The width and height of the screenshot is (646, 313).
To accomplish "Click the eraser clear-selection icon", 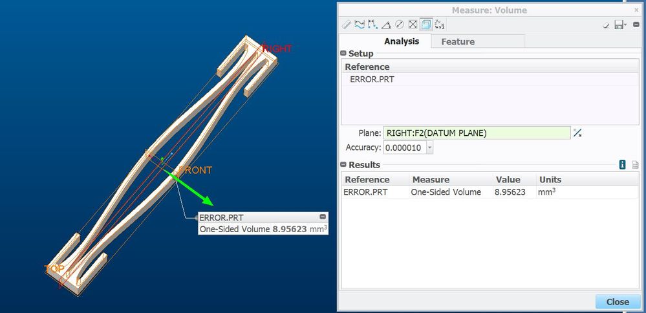I will tap(606, 25).
